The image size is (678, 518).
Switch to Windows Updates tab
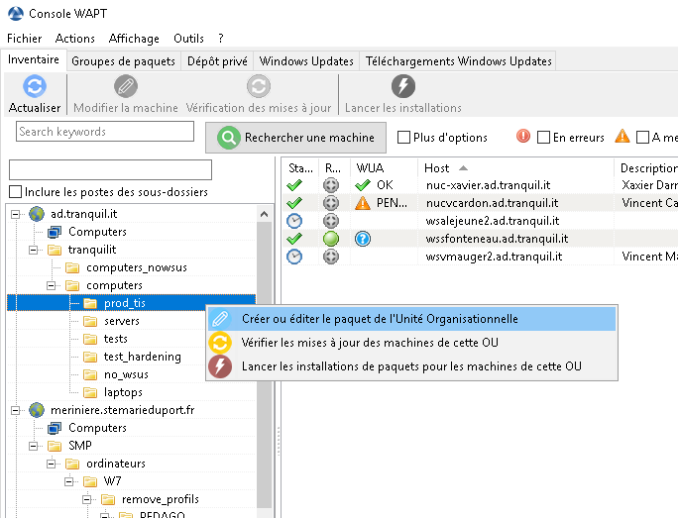pos(306,61)
